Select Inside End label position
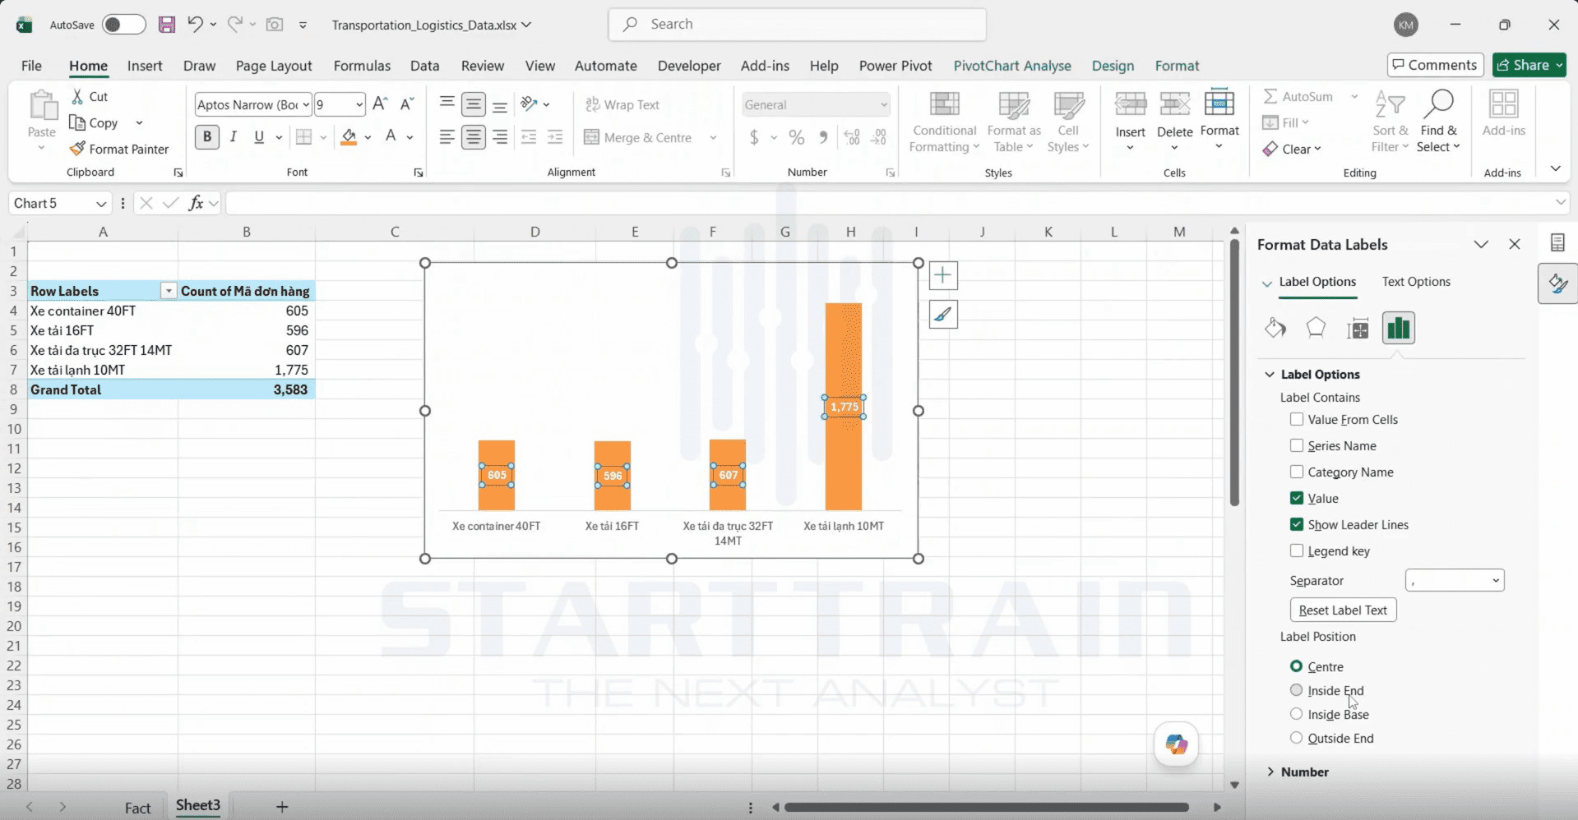 [x=1297, y=690]
